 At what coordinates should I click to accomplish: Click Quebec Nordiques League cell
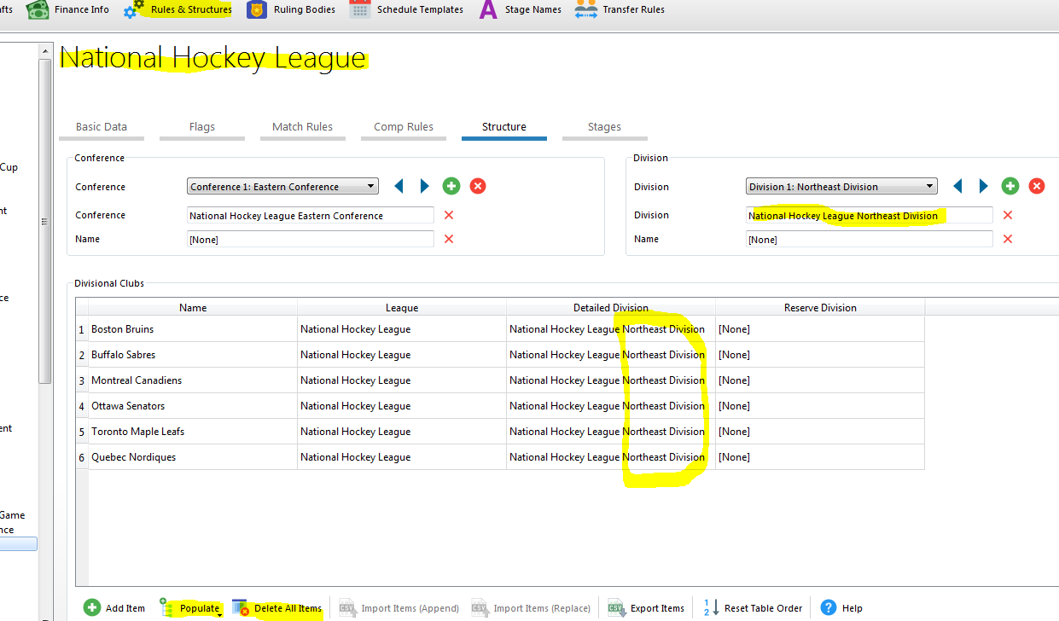coord(402,457)
